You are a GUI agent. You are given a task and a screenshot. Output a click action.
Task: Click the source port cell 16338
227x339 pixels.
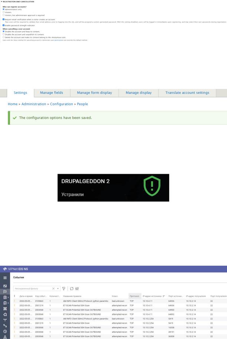pos(171,327)
